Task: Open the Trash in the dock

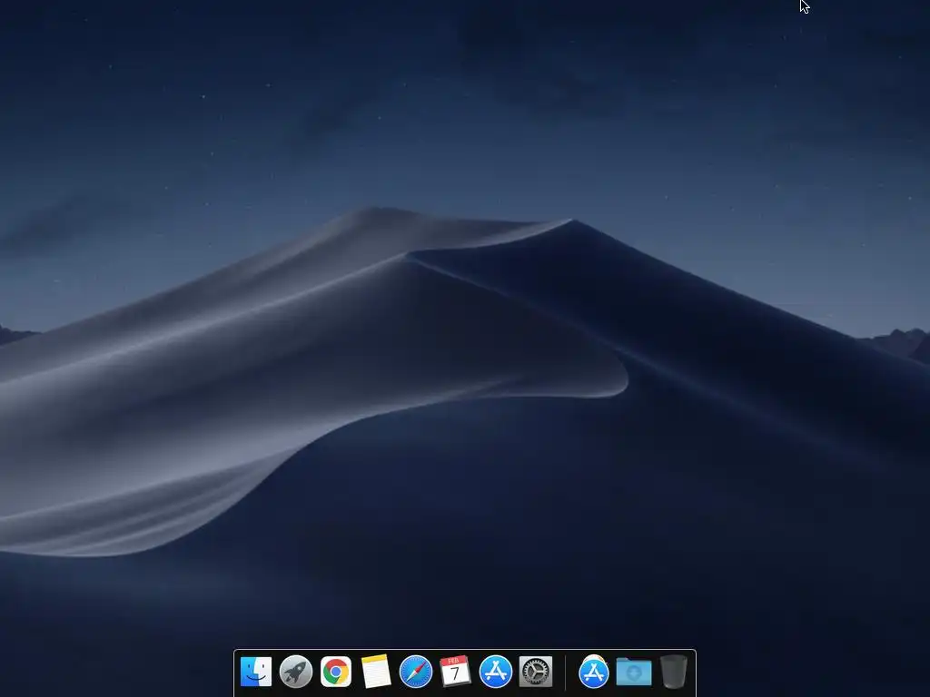Action: pos(673,672)
